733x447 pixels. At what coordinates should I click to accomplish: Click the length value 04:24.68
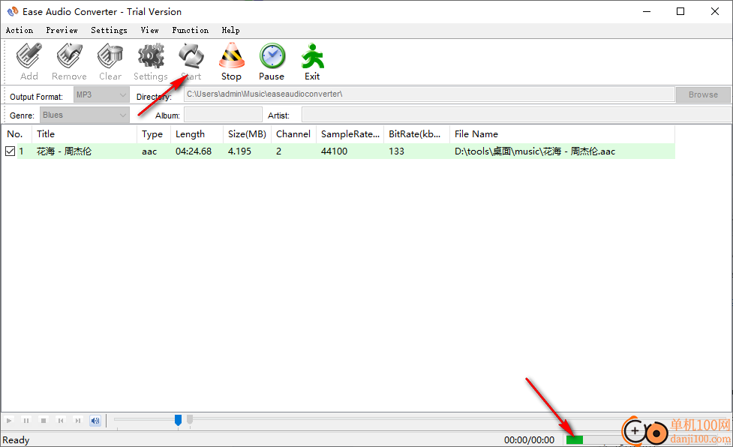tap(194, 151)
